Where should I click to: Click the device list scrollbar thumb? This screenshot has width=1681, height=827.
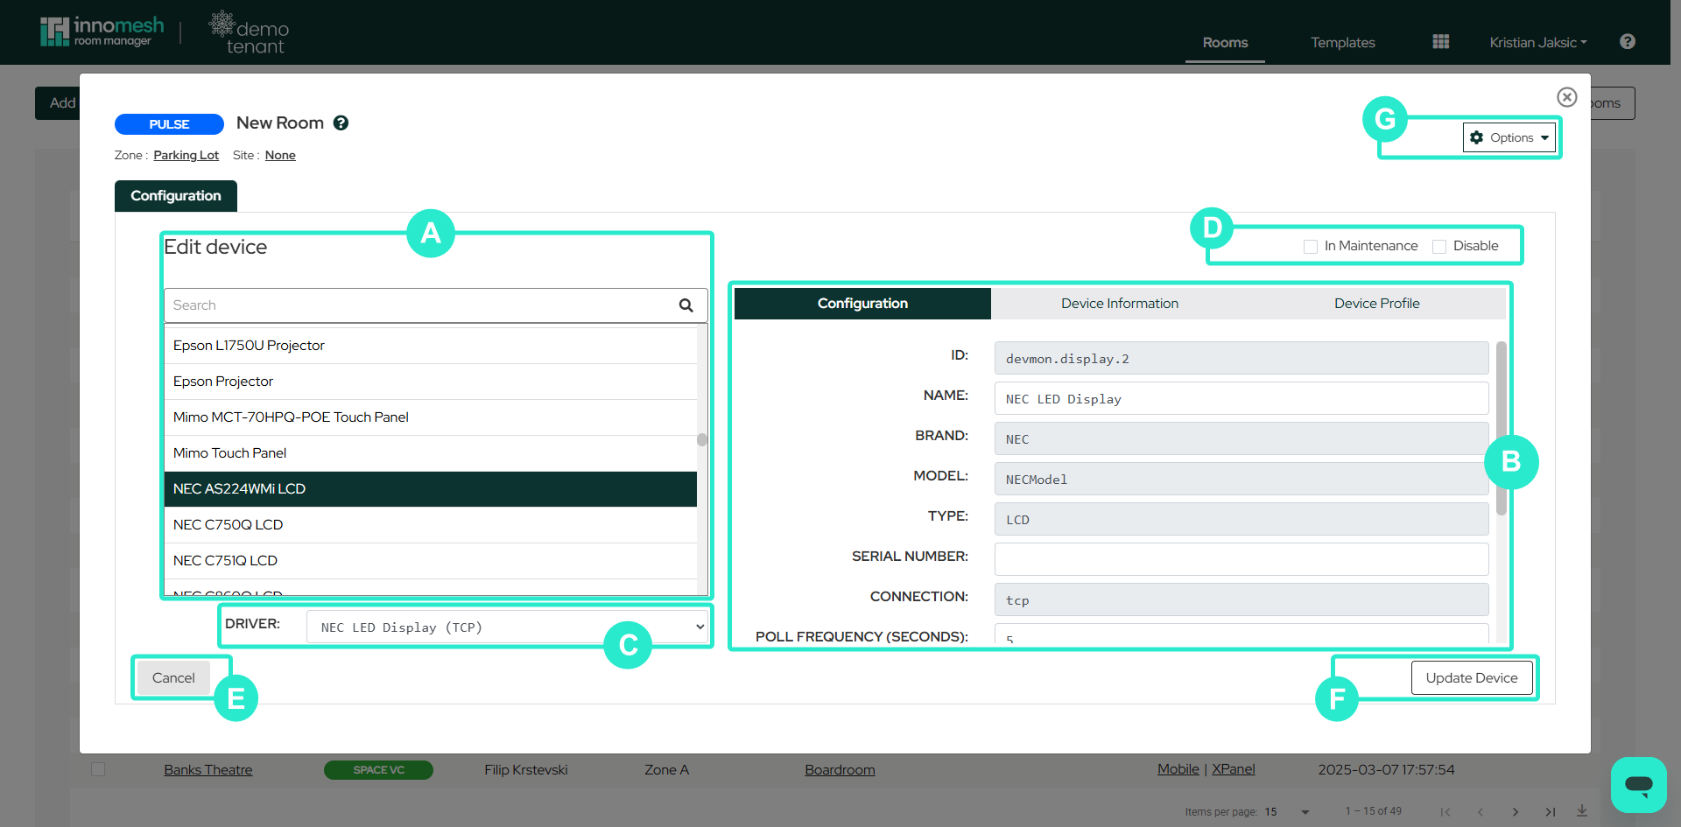click(702, 440)
